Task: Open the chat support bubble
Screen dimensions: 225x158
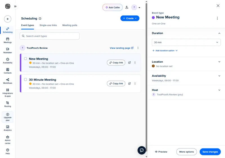Action: [x=142, y=150]
